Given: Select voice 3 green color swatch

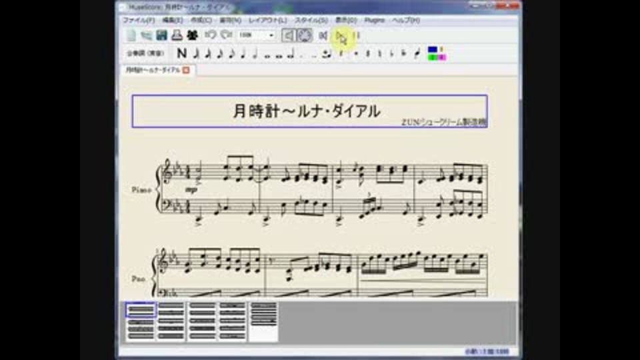Looking at the screenshot, I should (x=432, y=57).
